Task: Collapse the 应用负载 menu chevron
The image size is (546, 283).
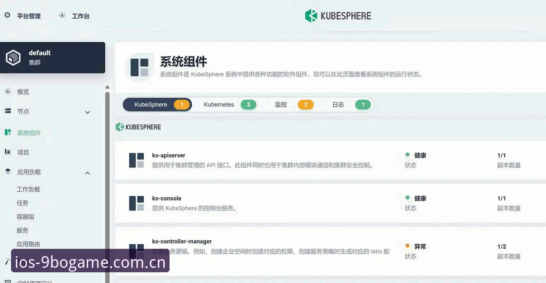Action: coord(88,173)
